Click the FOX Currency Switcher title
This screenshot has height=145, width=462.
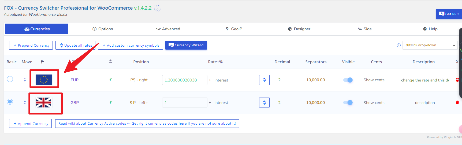click(78, 8)
